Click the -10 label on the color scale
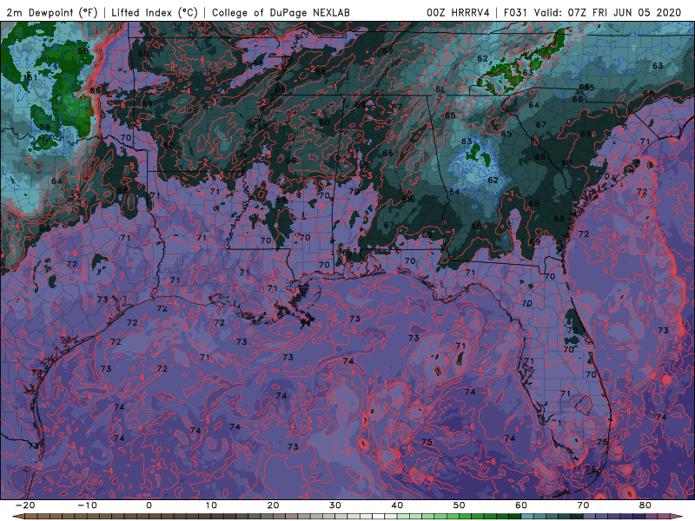This screenshot has height=521, width=695. click(x=87, y=505)
